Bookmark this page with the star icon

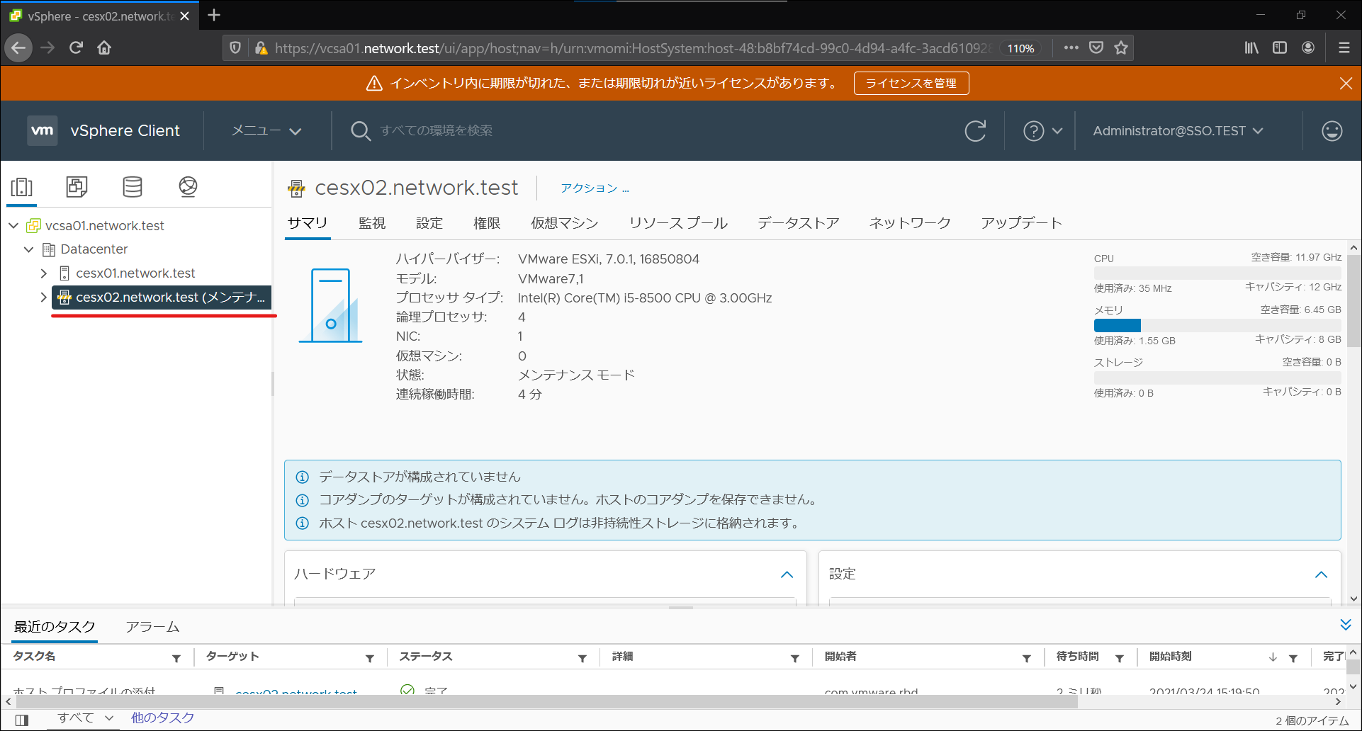pos(1120,47)
